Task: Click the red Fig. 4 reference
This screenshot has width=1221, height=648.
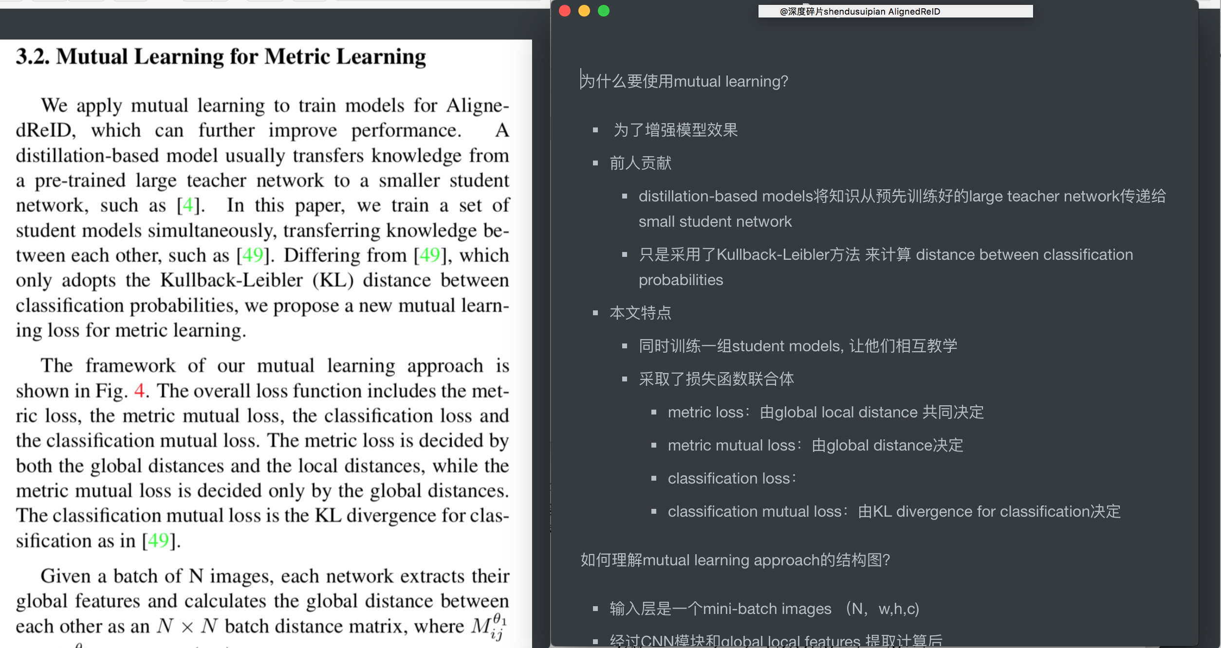Action: [140, 391]
